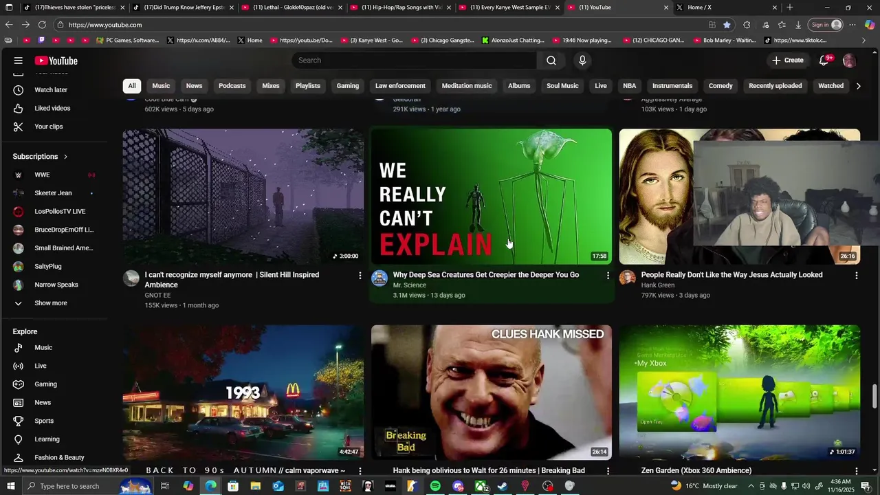880x495 pixels.
Task: Click the search magnifier button
Action: point(551,60)
